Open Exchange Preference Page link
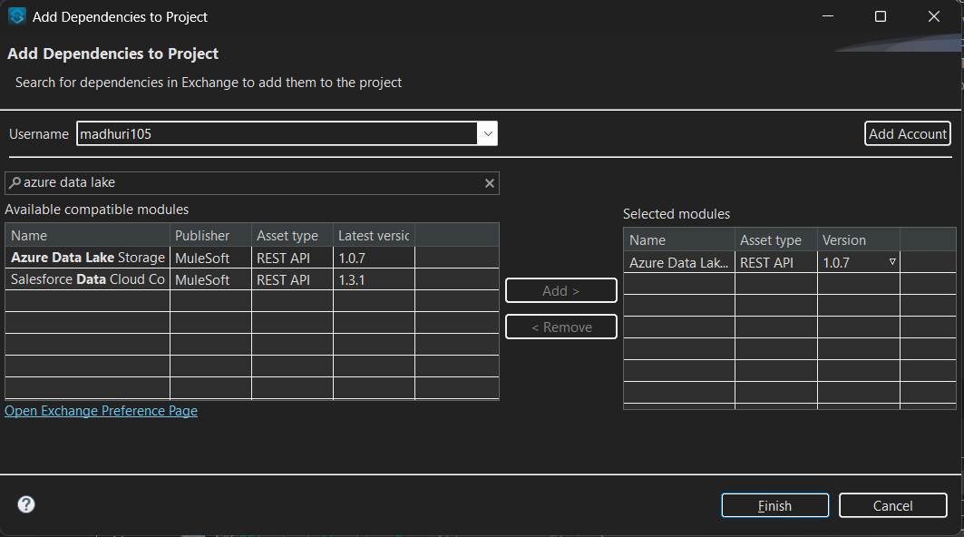The height and width of the screenshot is (537, 964). tap(101, 411)
